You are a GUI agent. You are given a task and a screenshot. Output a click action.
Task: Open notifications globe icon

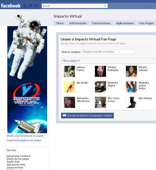point(36,6)
